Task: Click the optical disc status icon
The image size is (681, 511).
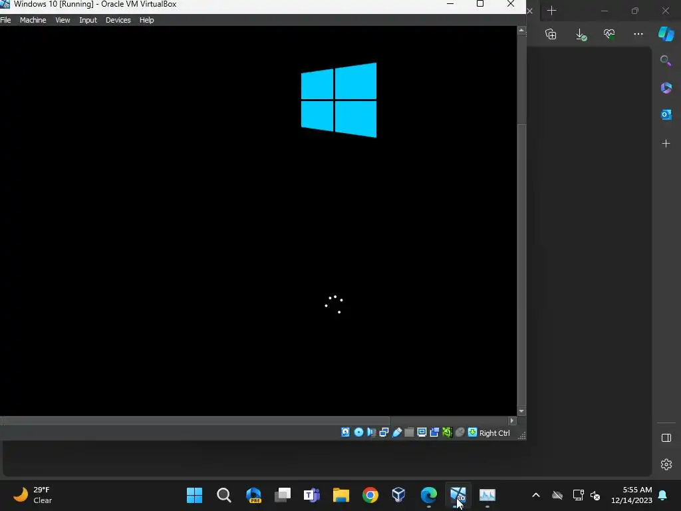Action: click(358, 432)
